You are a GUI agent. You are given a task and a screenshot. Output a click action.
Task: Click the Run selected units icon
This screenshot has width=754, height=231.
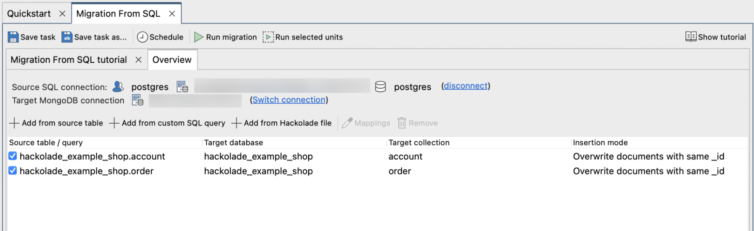[x=268, y=37]
